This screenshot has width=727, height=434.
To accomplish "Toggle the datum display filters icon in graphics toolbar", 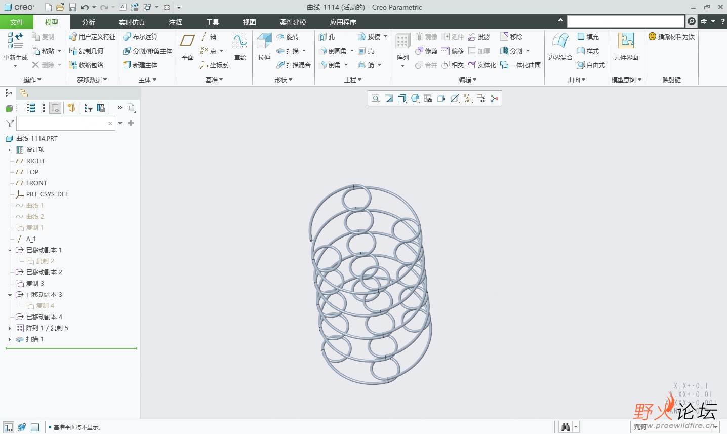I will (468, 99).
